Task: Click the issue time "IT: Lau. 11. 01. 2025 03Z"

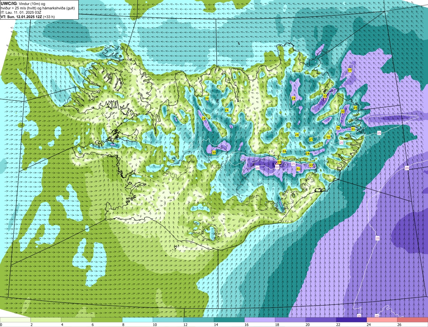Action: (x=21, y=12)
